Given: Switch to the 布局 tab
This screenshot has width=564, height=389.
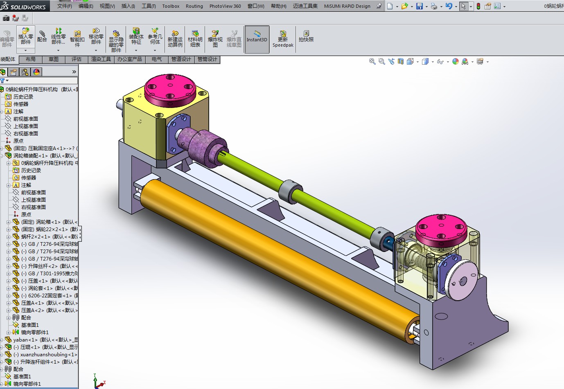Looking at the screenshot, I should pyautogui.click(x=31, y=59).
